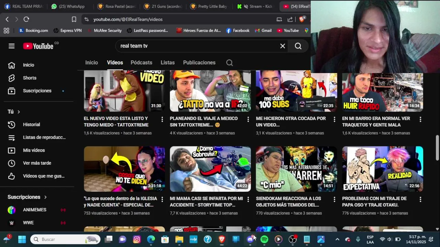Open the cast/install icon in address bar
The image size is (440, 247).
(279, 20)
